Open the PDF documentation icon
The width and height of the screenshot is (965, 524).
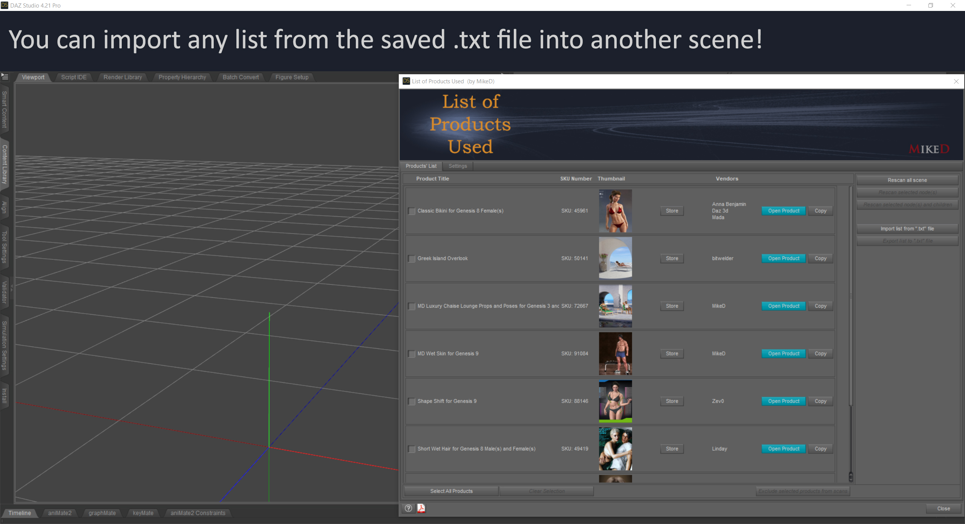[x=421, y=508]
